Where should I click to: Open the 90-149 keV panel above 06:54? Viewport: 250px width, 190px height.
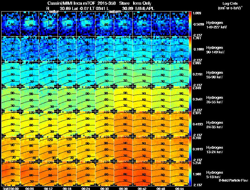179,49
